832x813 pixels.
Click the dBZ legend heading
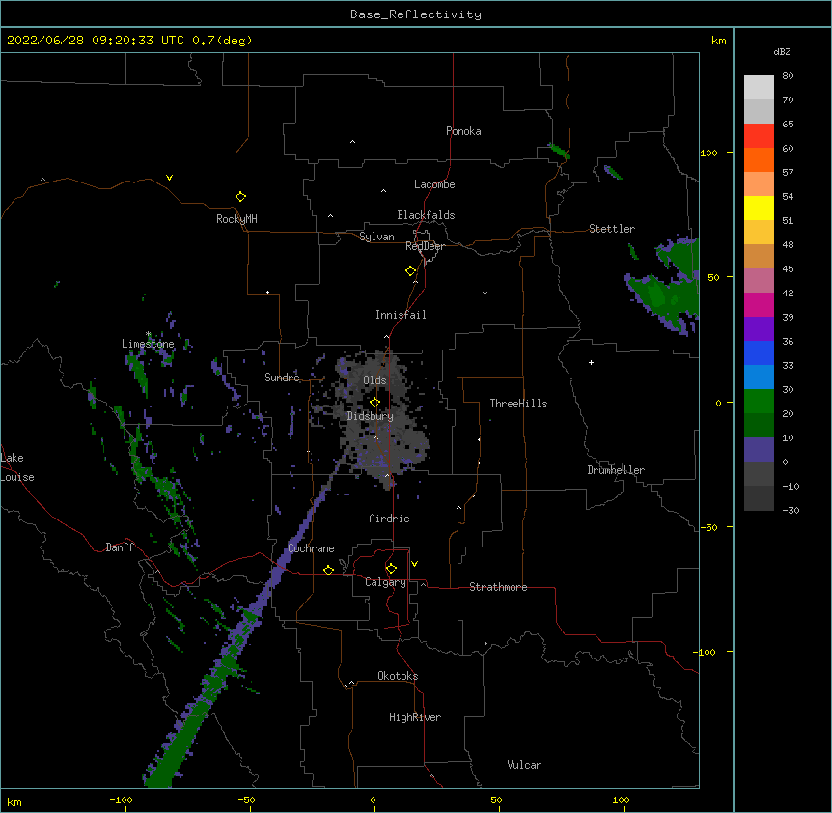tap(782, 51)
